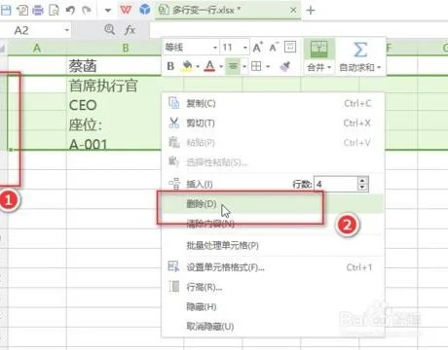Redo the last action
This screenshot has height=350, width=448.
(87, 11)
